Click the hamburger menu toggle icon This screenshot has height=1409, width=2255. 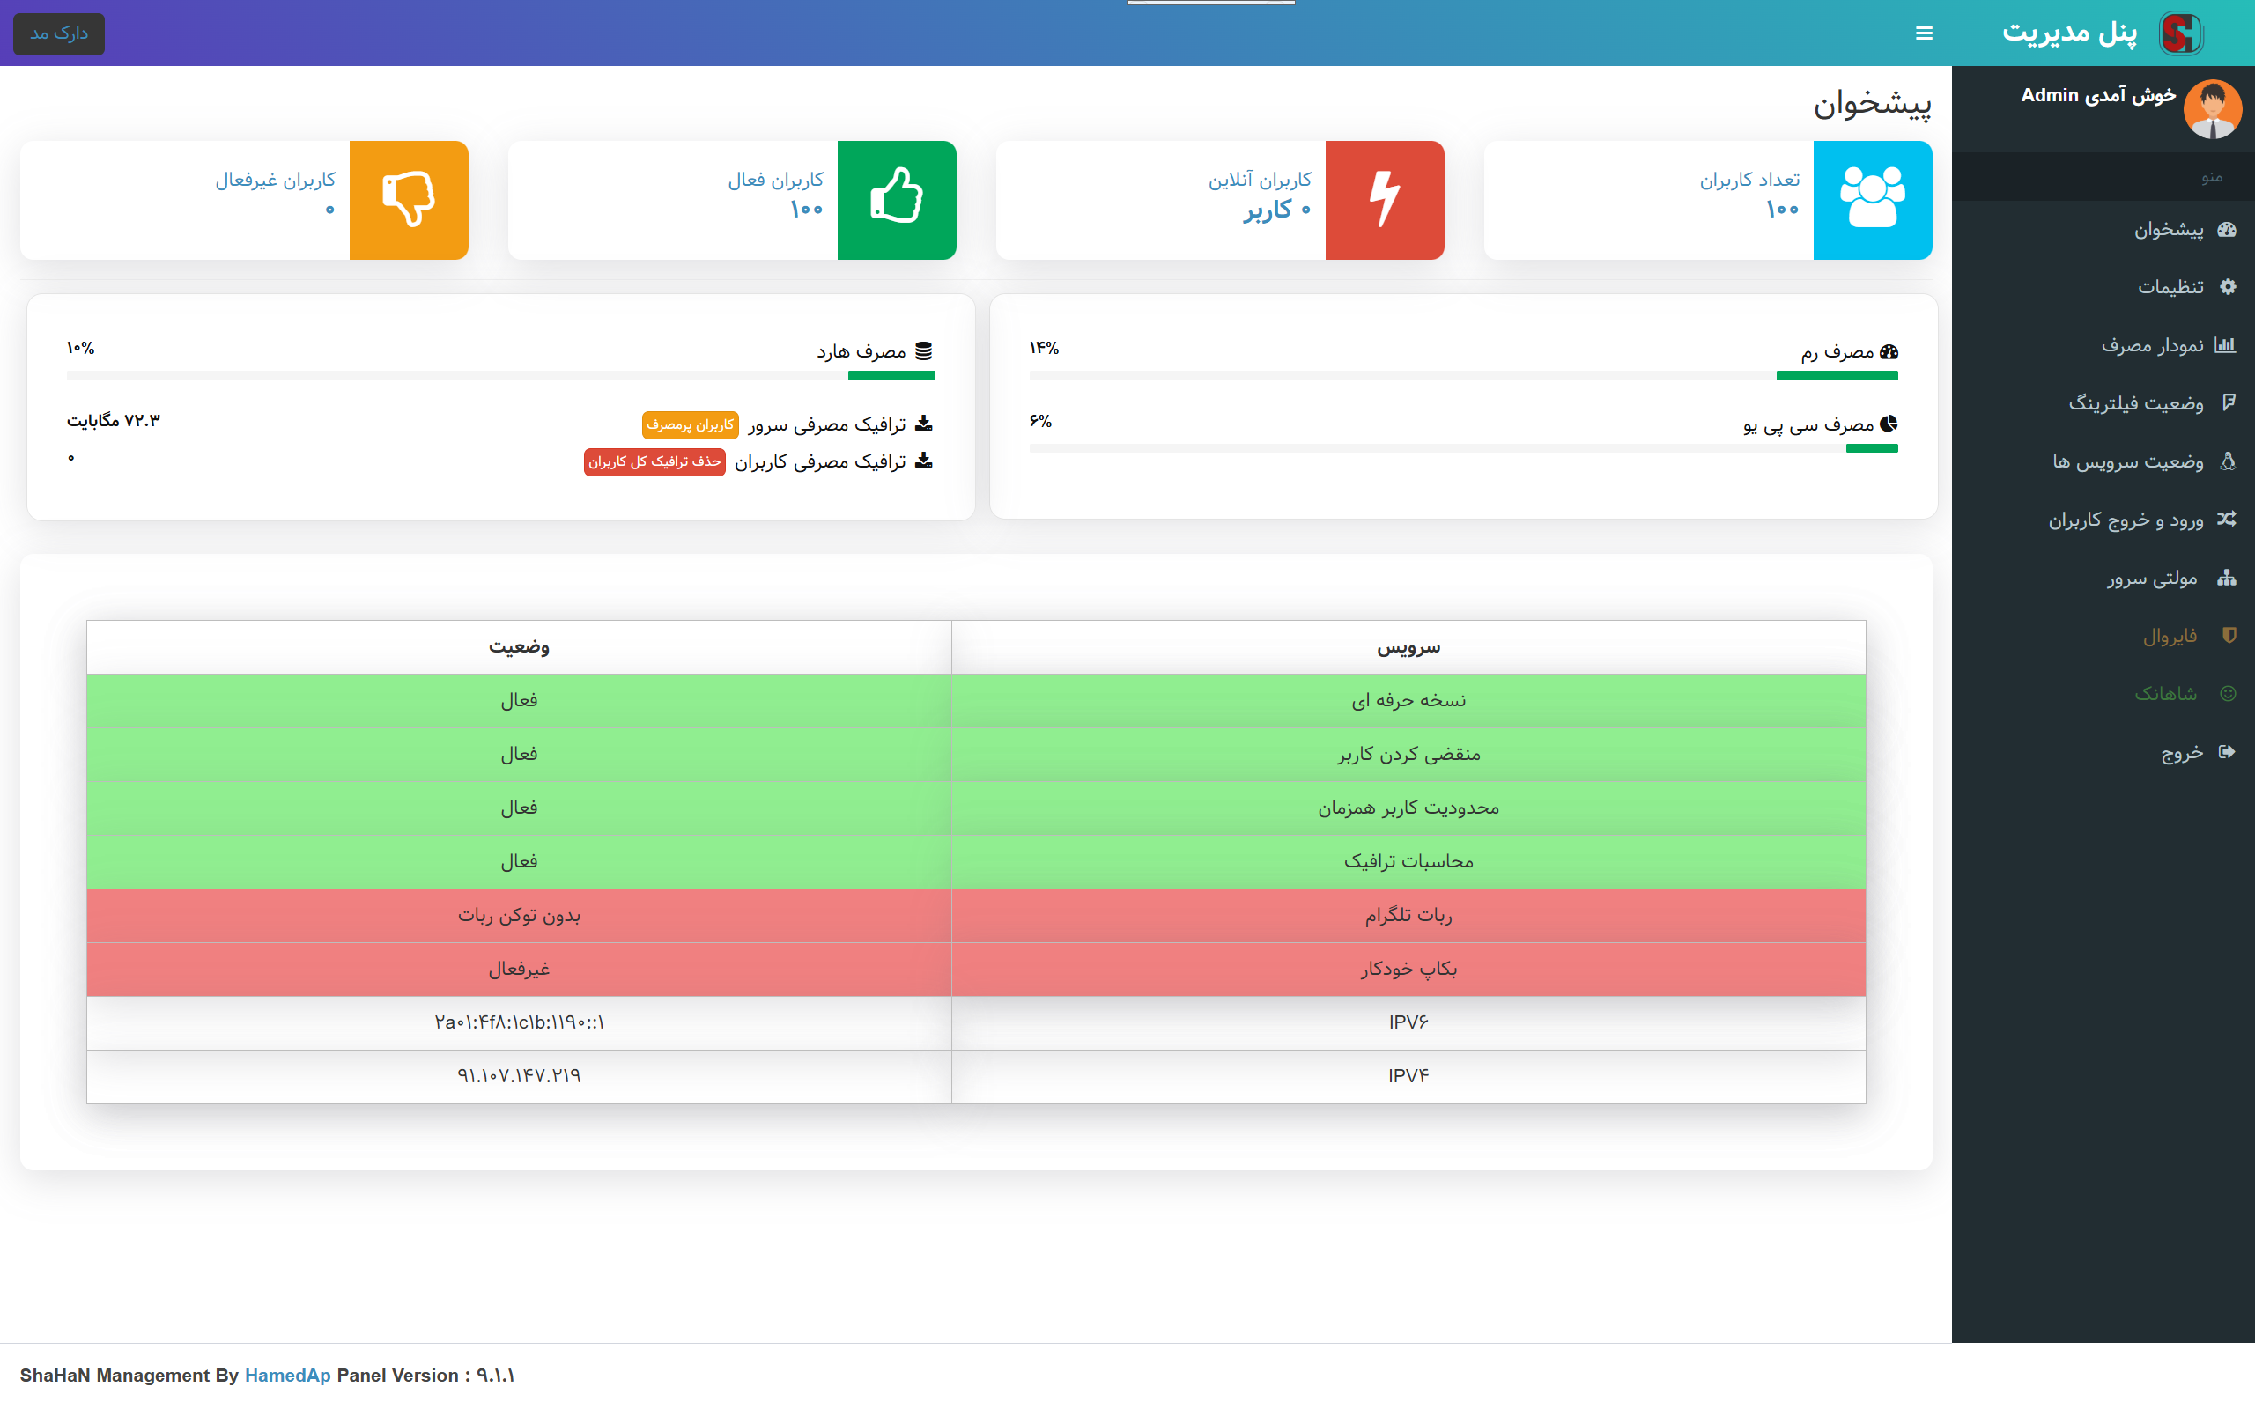pos(1923,33)
